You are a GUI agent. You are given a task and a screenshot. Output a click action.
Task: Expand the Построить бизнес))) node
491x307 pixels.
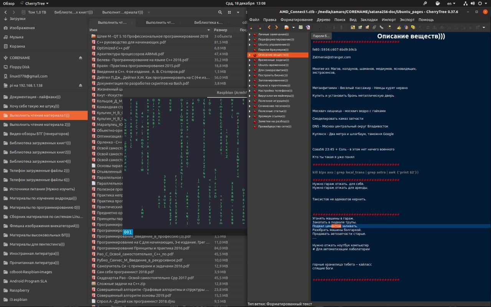tap(250, 75)
